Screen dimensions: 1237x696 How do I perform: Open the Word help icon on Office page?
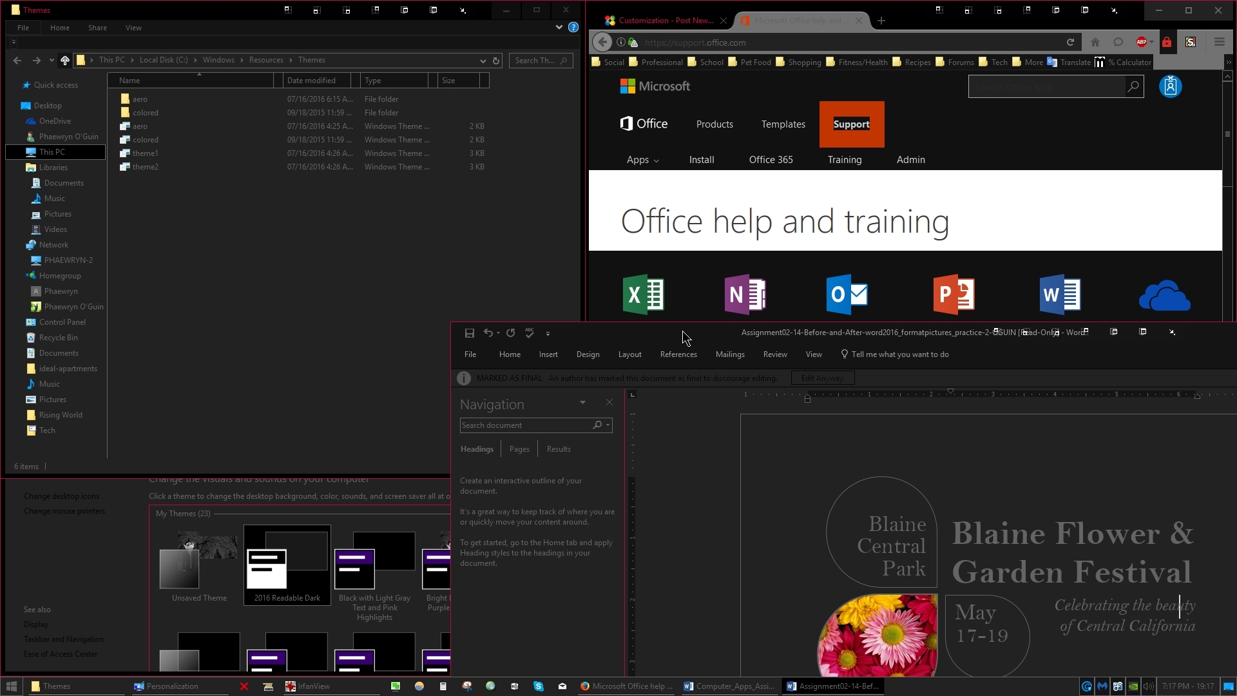click(x=1060, y=295)
